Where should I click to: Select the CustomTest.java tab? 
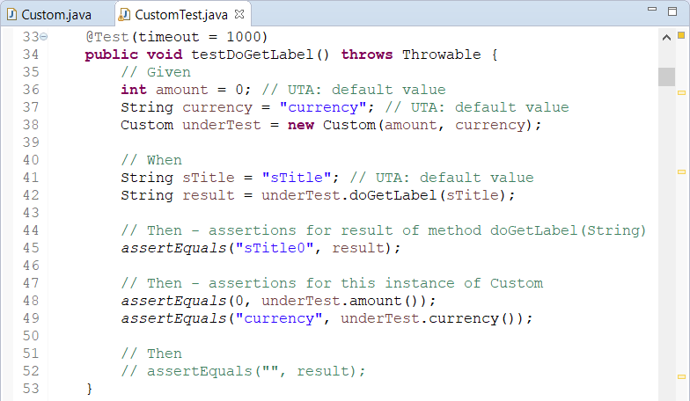[180, 15]
